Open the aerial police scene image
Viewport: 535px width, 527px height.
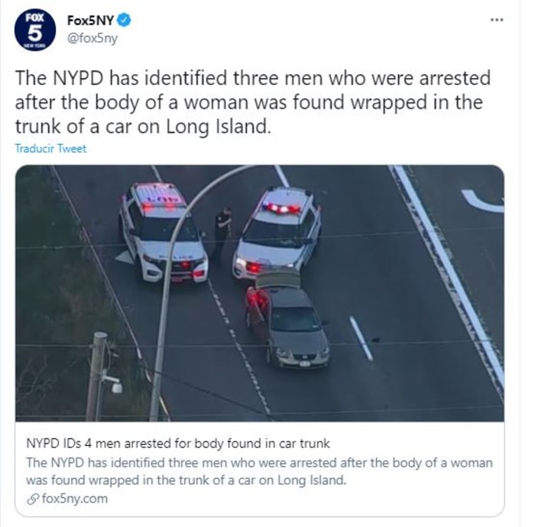click(x=260, y=293)
